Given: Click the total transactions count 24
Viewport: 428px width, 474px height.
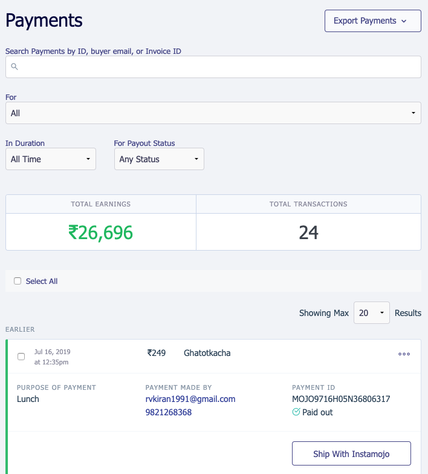Looking at the screenshot, I should point(308,232).
